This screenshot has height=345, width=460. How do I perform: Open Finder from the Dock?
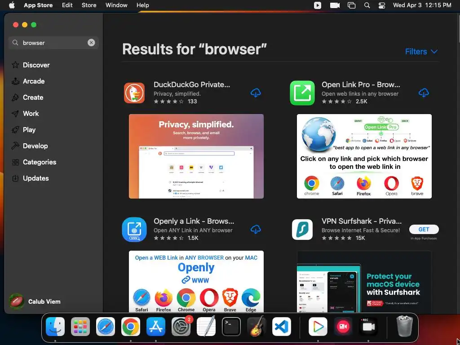(55, 326)
